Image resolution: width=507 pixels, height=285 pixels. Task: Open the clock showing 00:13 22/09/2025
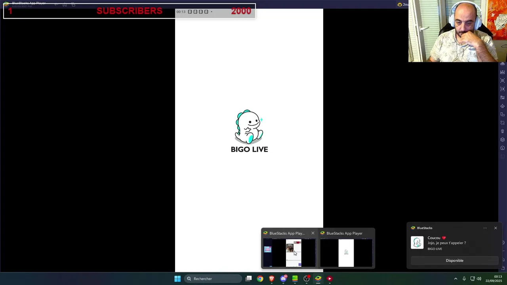point(494,279)
